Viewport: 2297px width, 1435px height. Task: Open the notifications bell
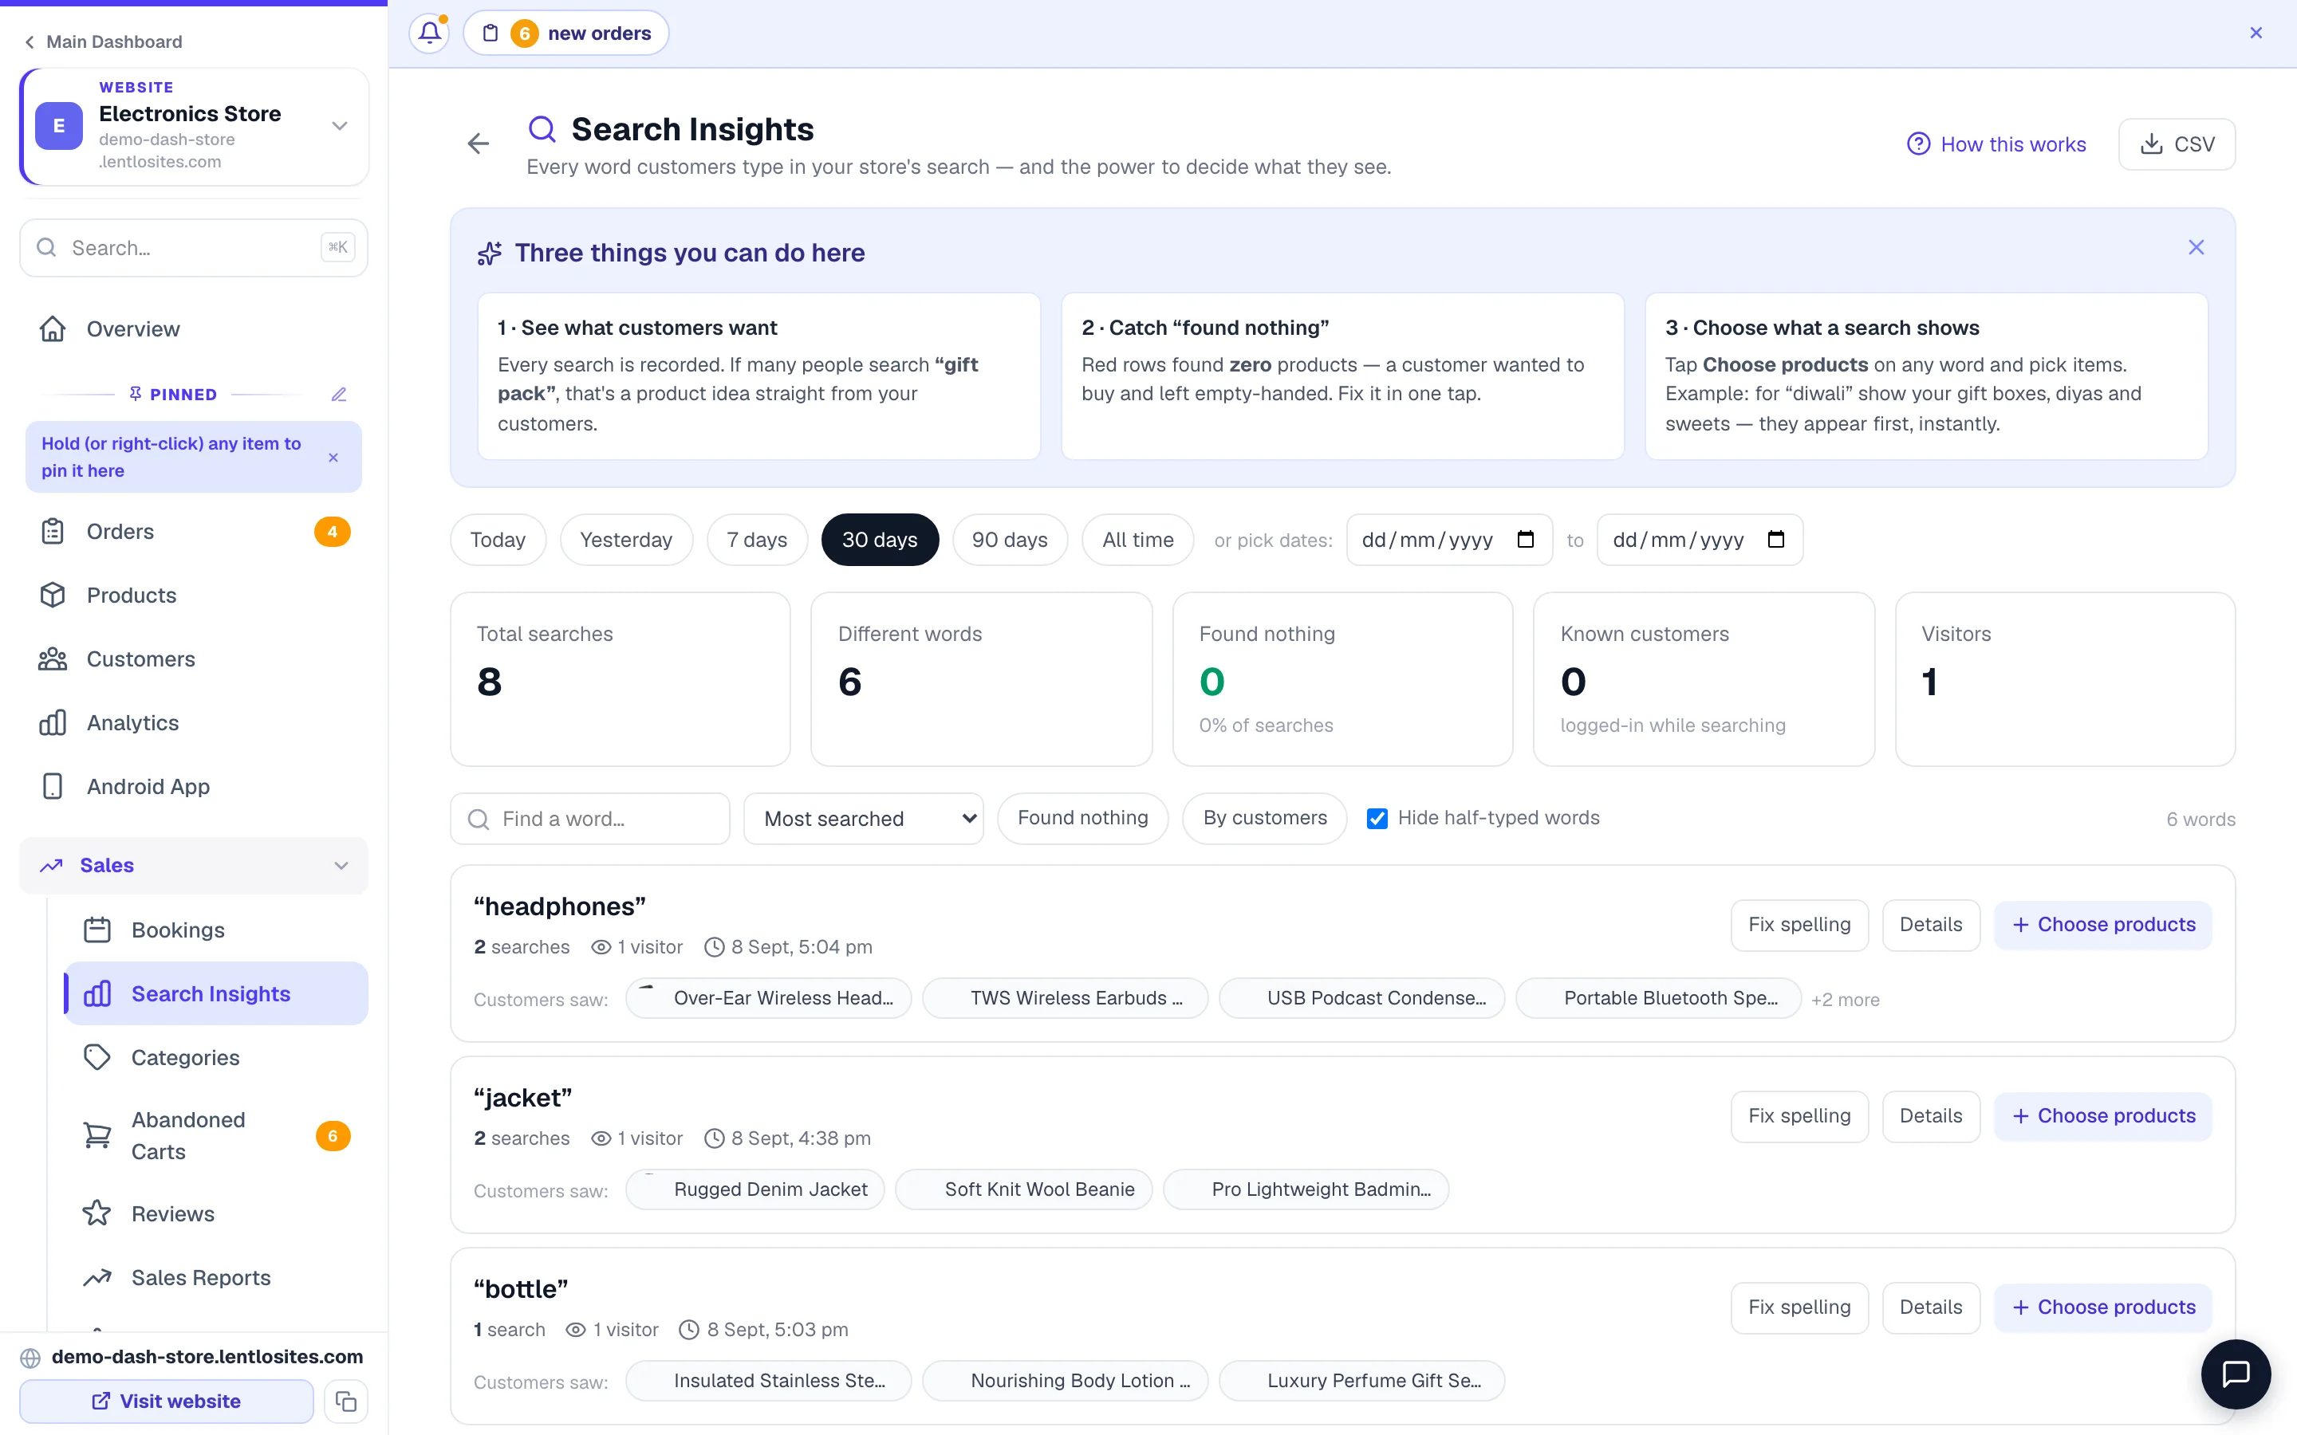pos(429,33)
